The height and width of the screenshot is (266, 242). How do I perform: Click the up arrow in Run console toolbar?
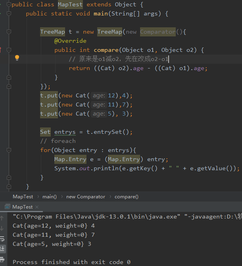(x=2, y=218)
